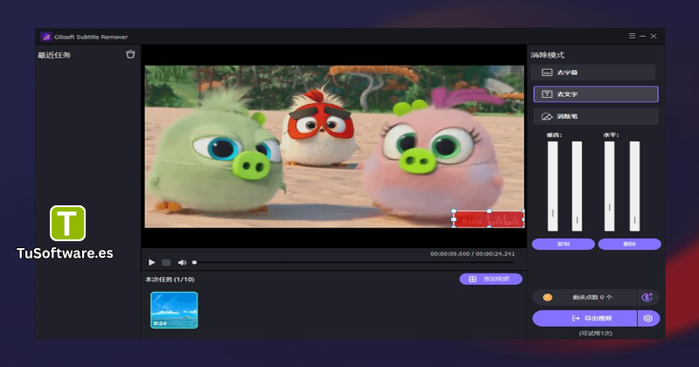Click the 剩余点数 0 个 text
Viewport: 699px width, 367px height.
(x=592, y=297)
